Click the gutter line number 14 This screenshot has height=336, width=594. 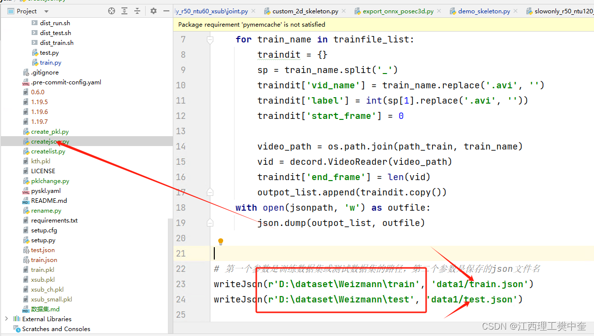pos(180,146)
